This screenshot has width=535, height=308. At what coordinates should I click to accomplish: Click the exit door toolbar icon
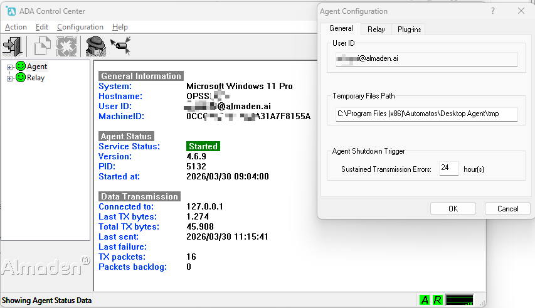click(x=13, y=46)
